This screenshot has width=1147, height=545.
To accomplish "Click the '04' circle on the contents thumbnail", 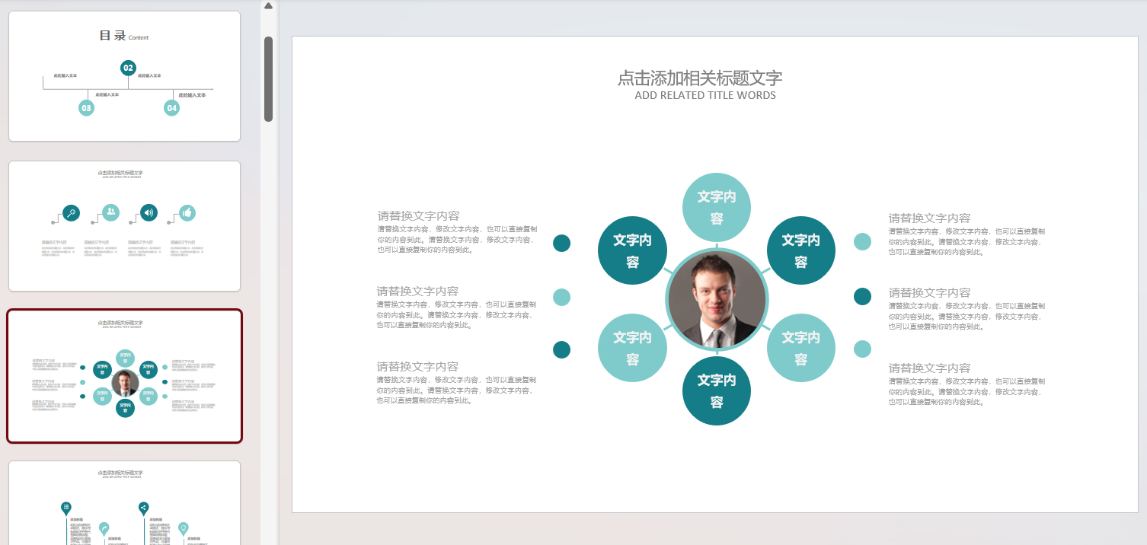I will [172, 108].
